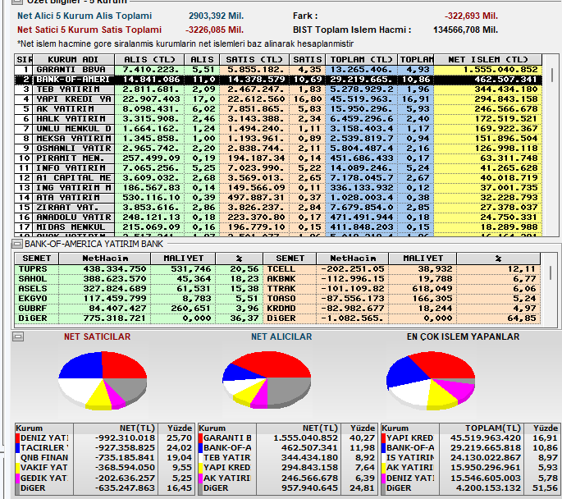
Task: Click the KRDMD stock cell
Action: 290,309
